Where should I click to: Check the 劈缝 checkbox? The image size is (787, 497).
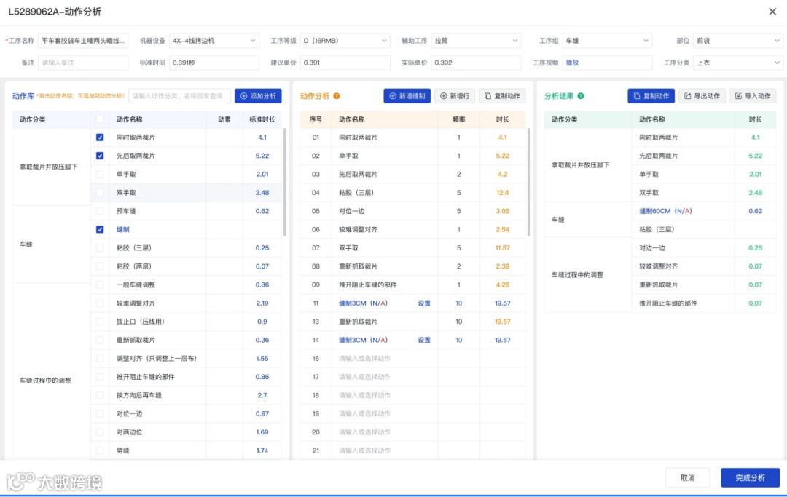point(100,451)
